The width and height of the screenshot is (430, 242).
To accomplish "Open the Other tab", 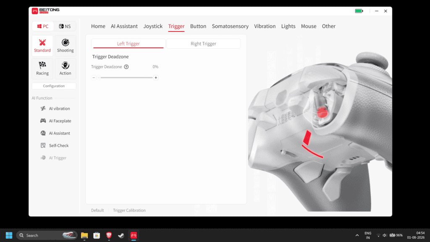I will coord(328,26).
